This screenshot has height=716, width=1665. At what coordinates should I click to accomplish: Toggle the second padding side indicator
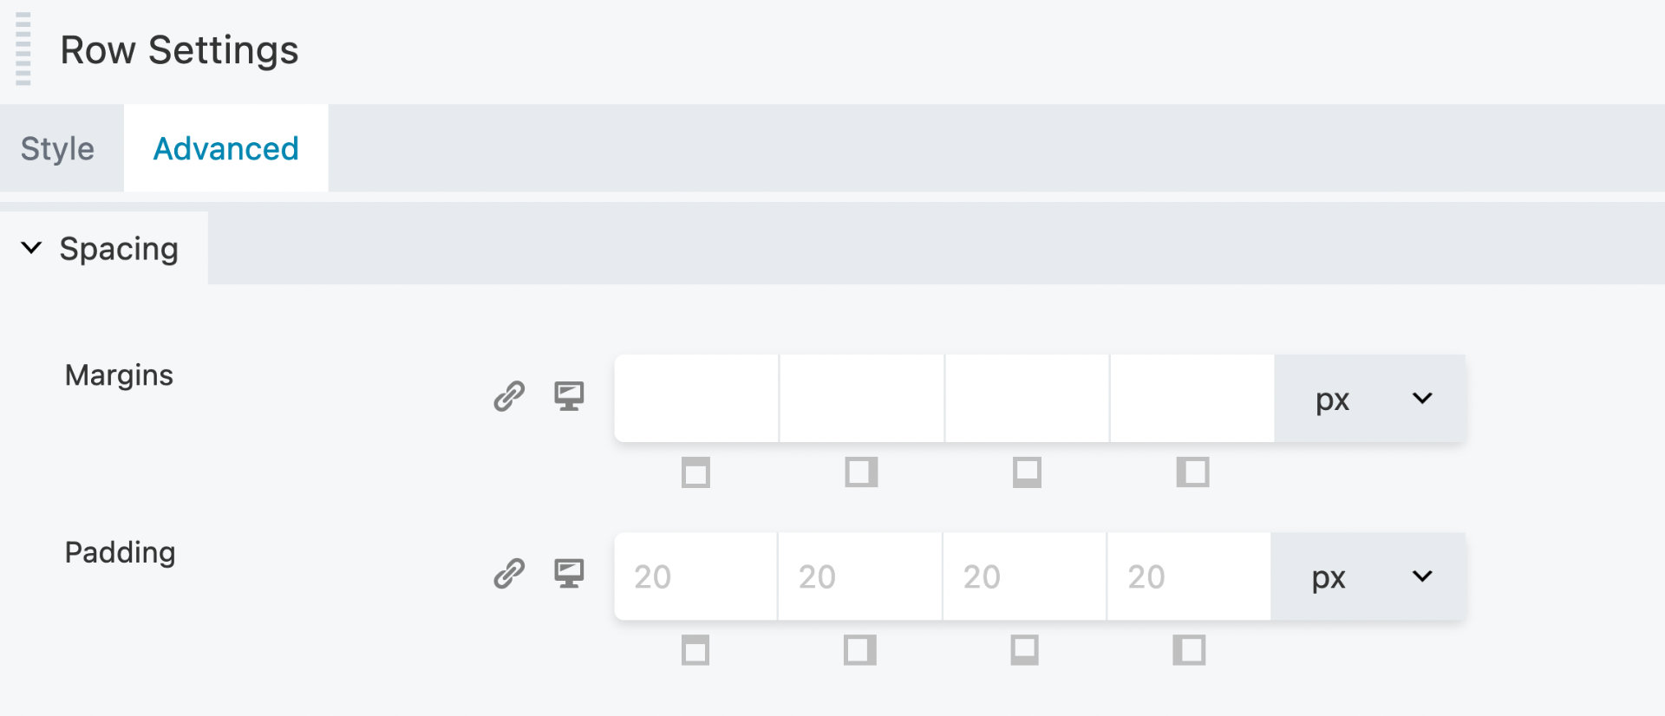pos(860,650)
